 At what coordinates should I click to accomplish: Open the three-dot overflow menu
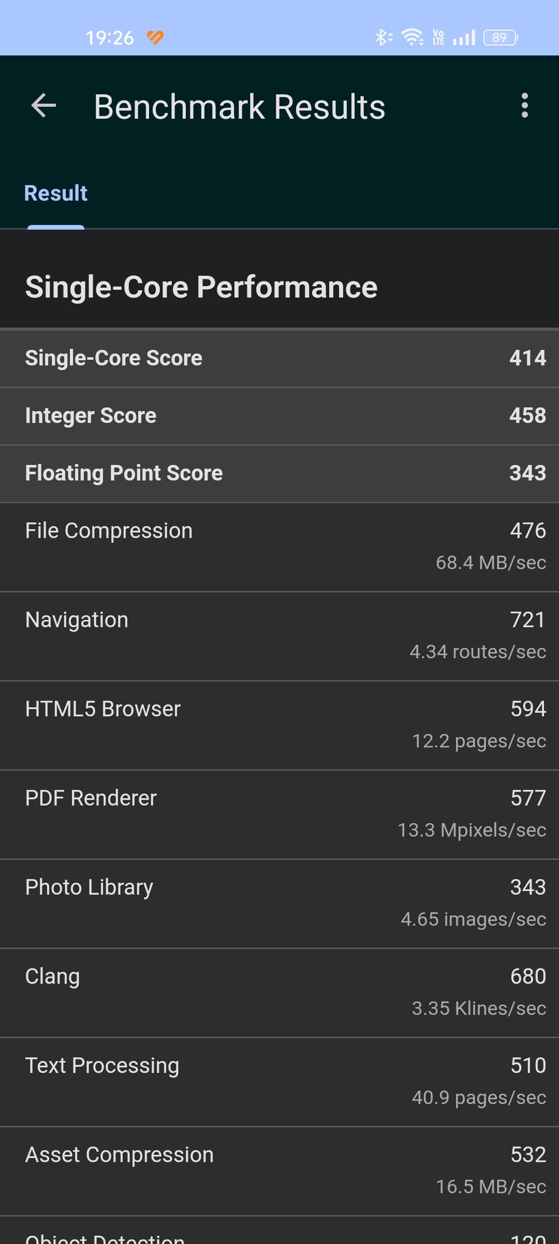524,106
